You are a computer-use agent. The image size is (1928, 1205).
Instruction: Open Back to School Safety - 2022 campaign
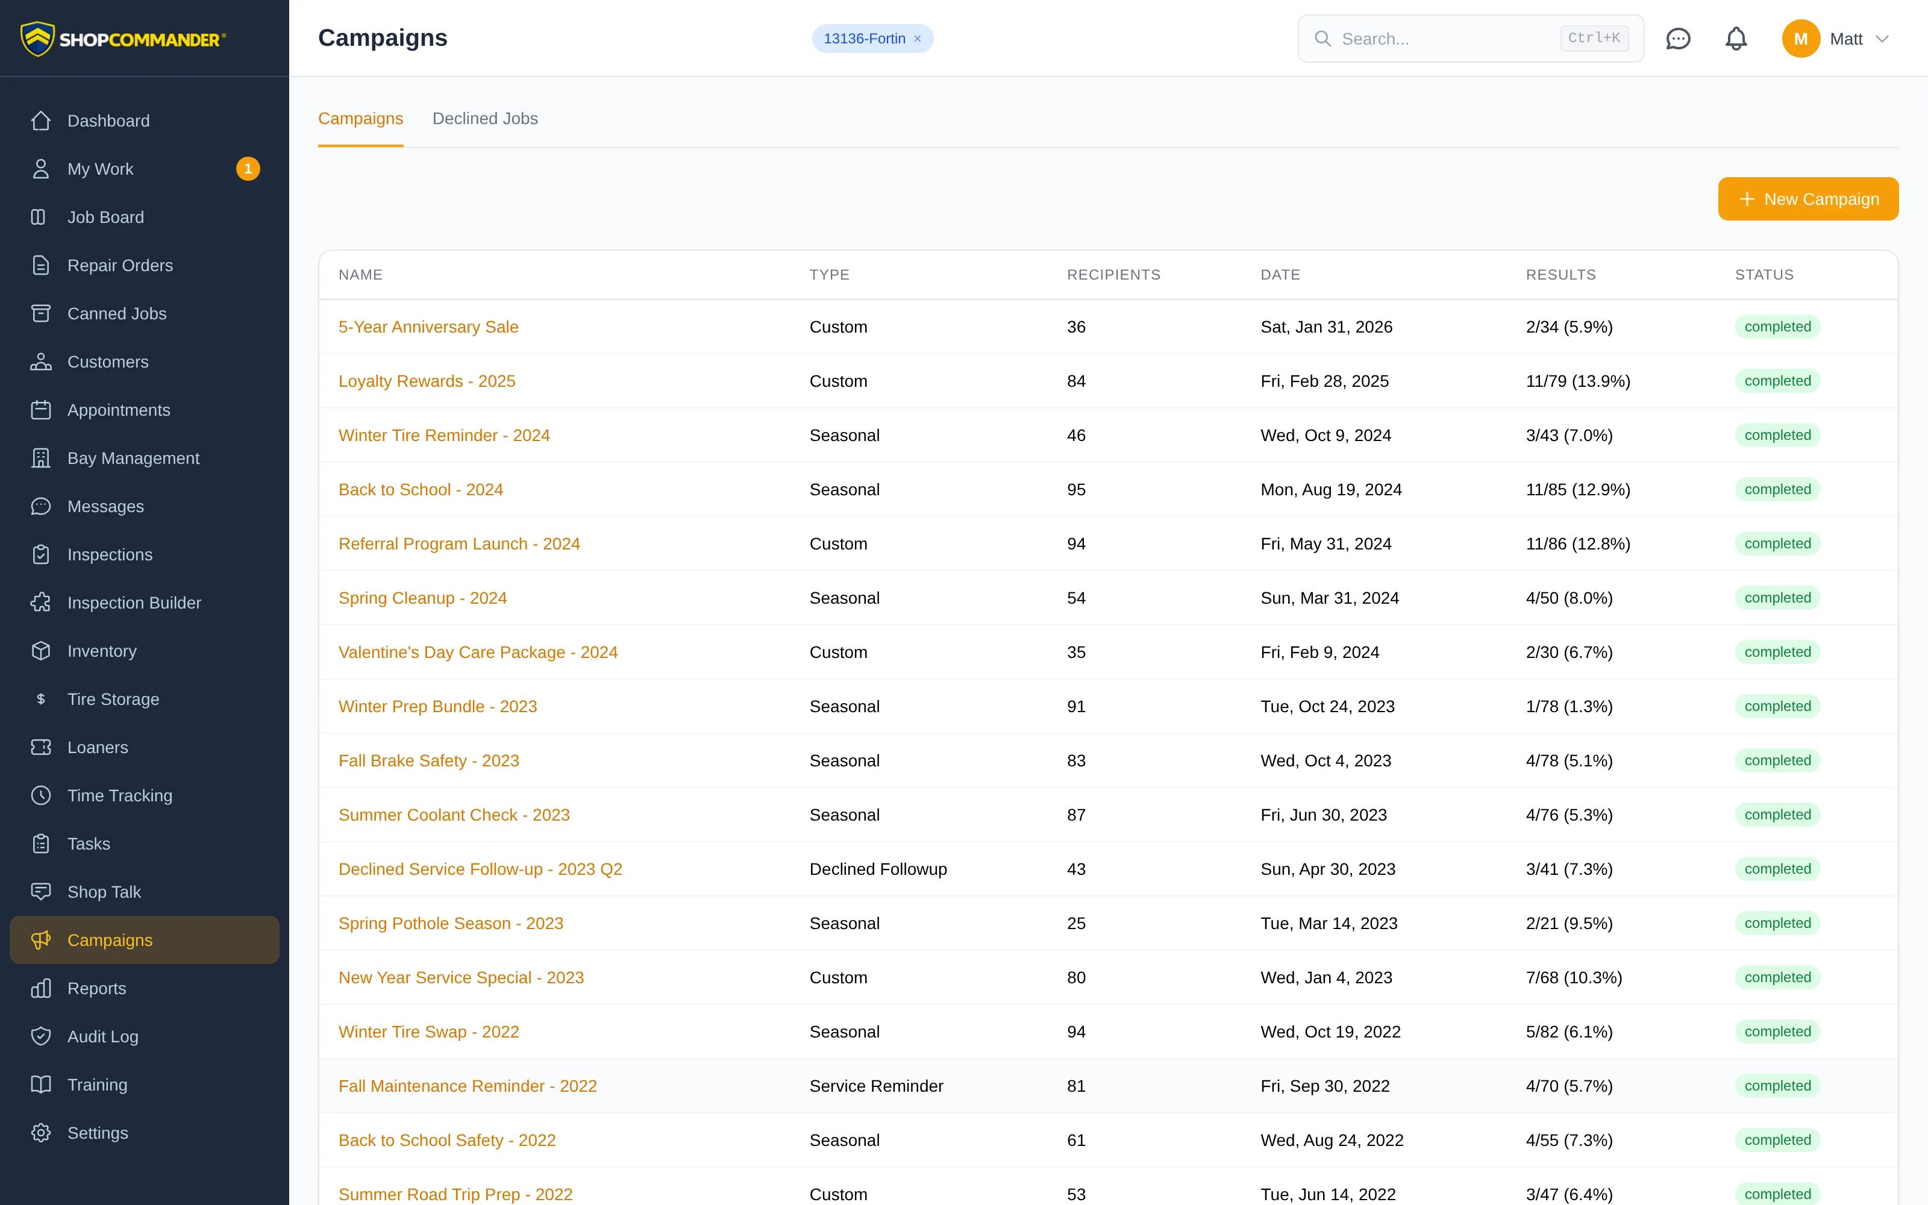pos(447,1140)
